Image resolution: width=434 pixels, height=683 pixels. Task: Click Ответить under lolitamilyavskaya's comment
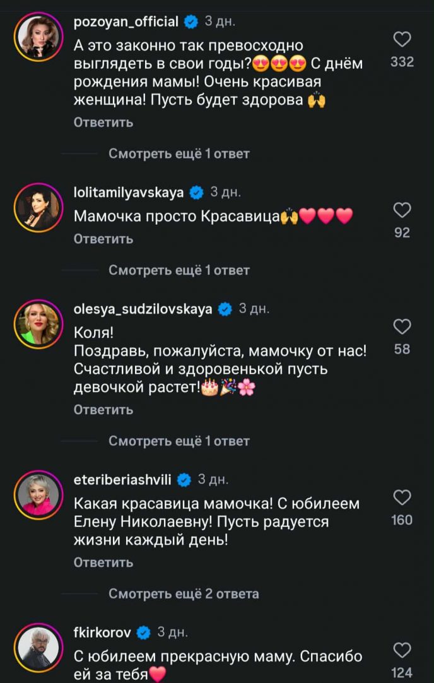click(x=103, y=239)
